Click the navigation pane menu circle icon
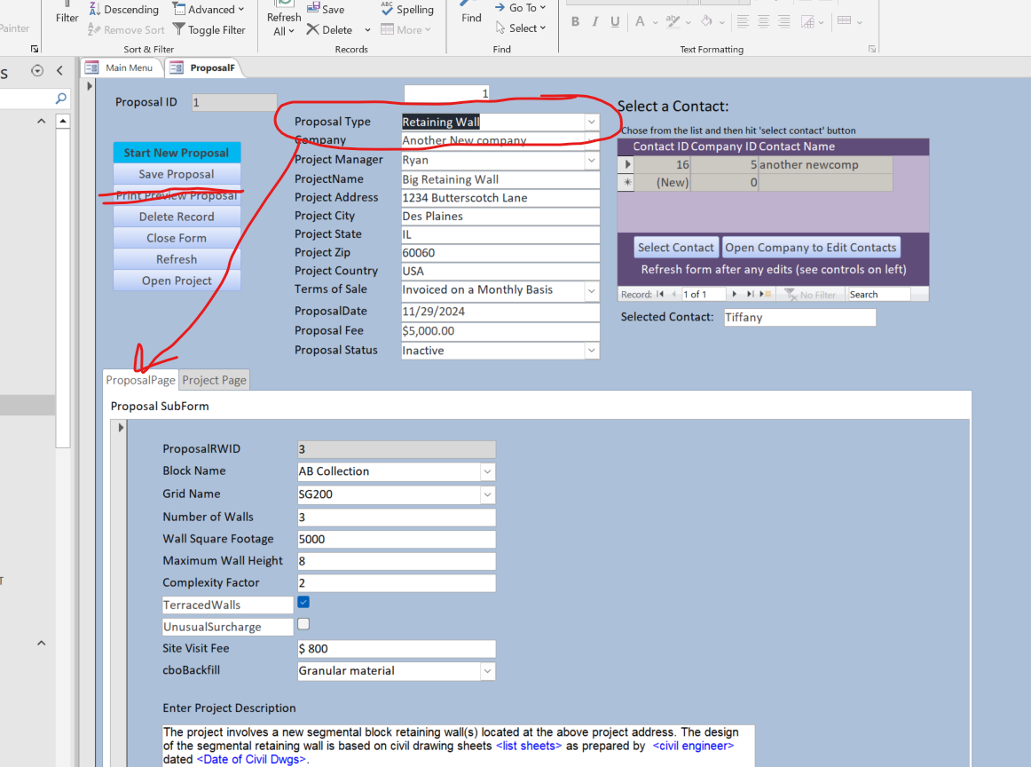Viewport: 1031px width, 767px height. point(37,70)
